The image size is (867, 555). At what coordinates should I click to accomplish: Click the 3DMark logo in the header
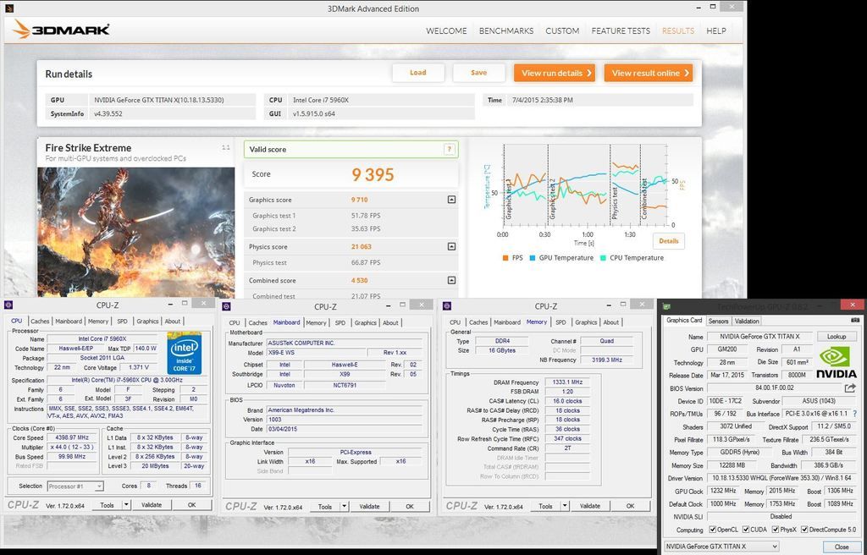click(x=61, y=30)
